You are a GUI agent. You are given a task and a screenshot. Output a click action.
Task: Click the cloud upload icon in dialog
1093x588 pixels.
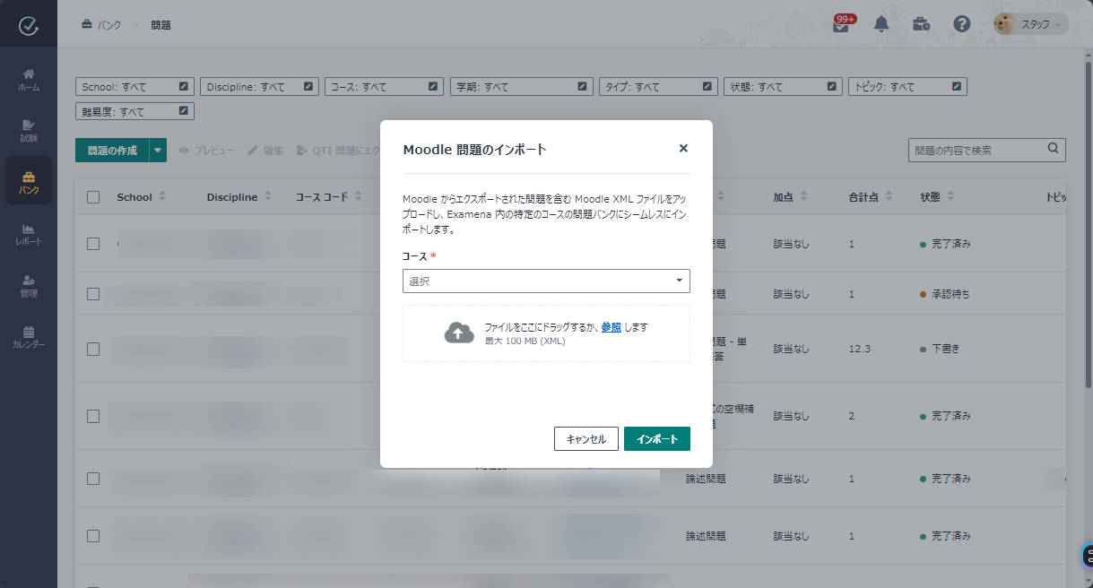click(459, 333)
